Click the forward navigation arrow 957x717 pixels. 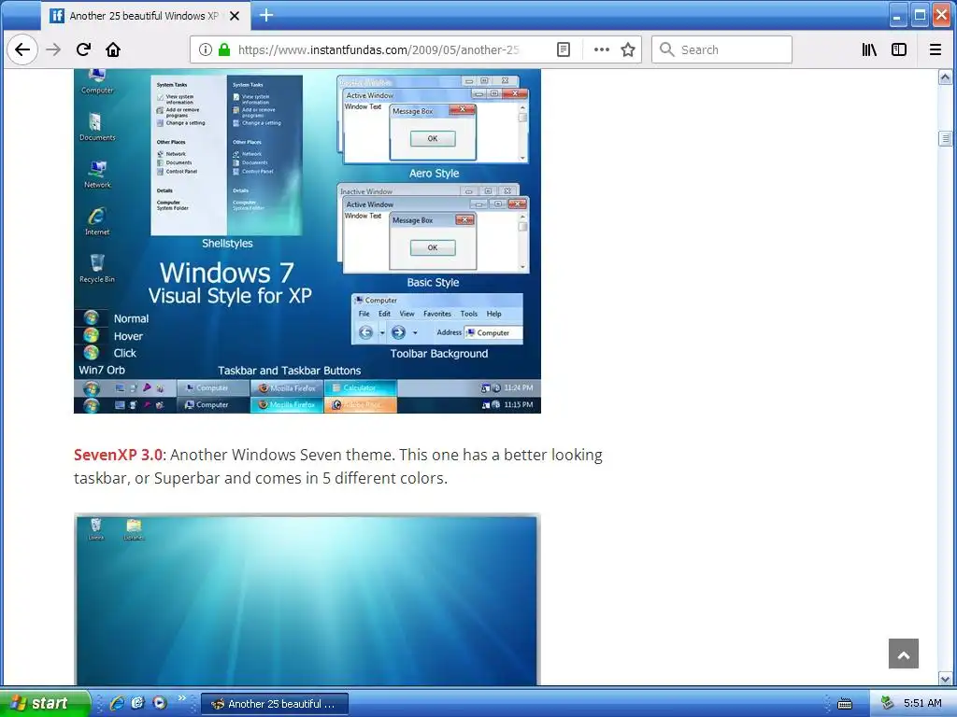53,49
